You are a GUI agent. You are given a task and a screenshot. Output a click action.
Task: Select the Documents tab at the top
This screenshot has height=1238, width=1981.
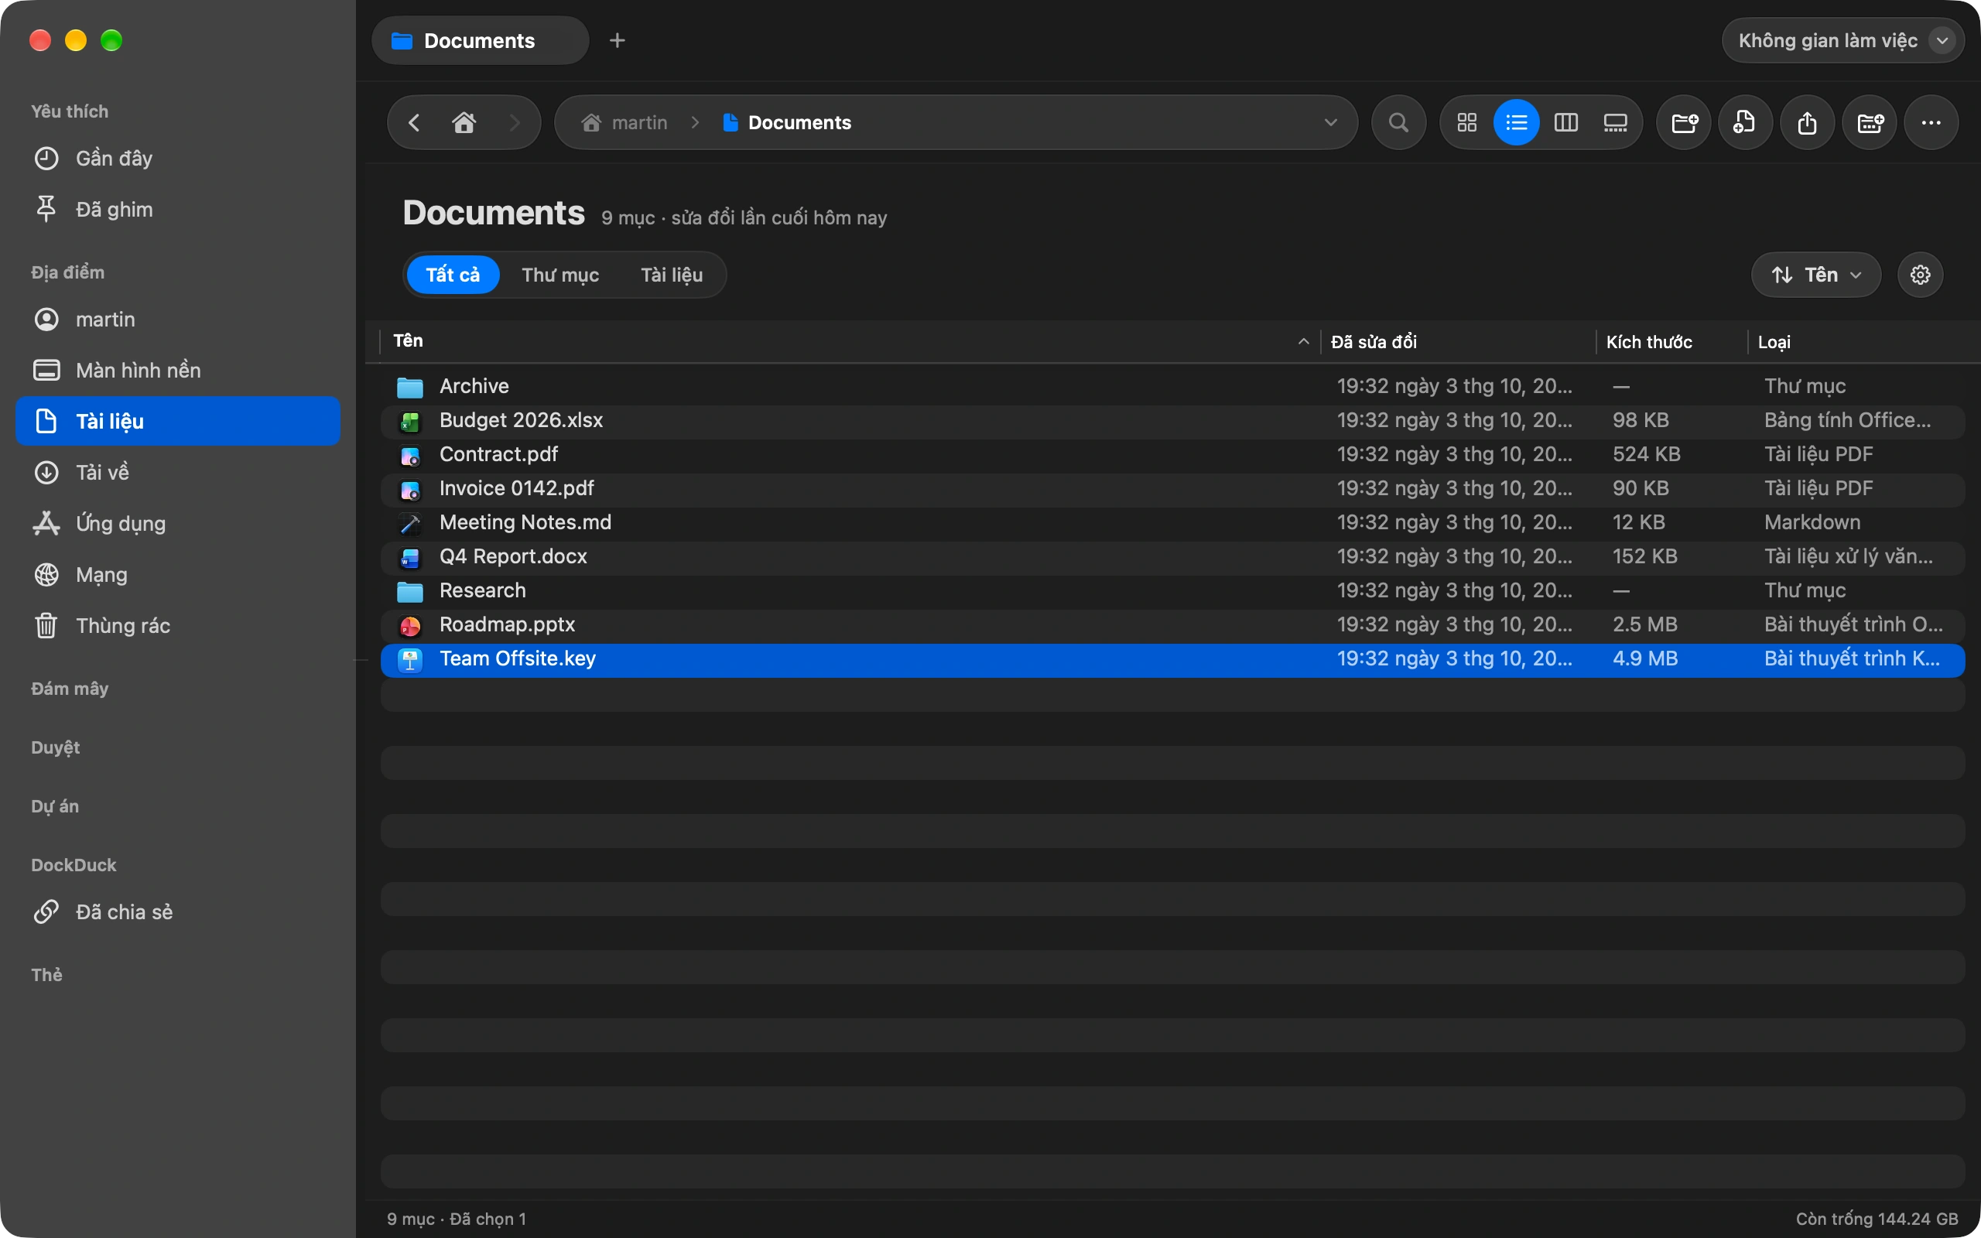tap(481, 40)
